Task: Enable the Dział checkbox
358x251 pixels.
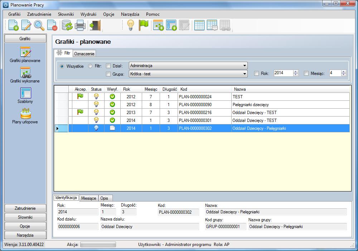Action: pyautogui.click(x=108, y=66)
